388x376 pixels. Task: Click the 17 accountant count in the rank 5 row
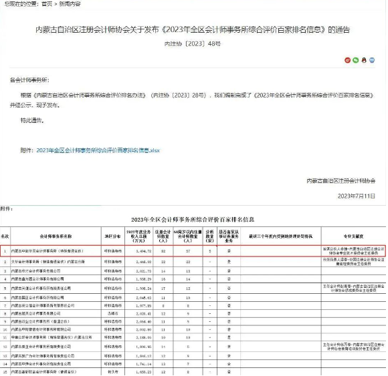(x=163, y=289)
